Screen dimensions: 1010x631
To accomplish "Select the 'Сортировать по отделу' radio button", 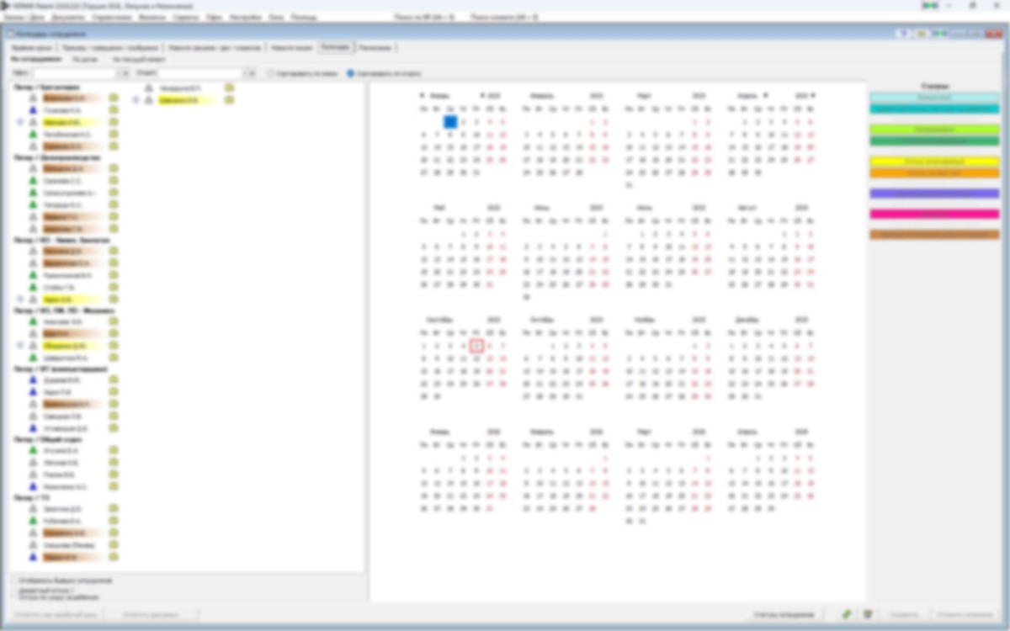I will [x=351, y=74].
